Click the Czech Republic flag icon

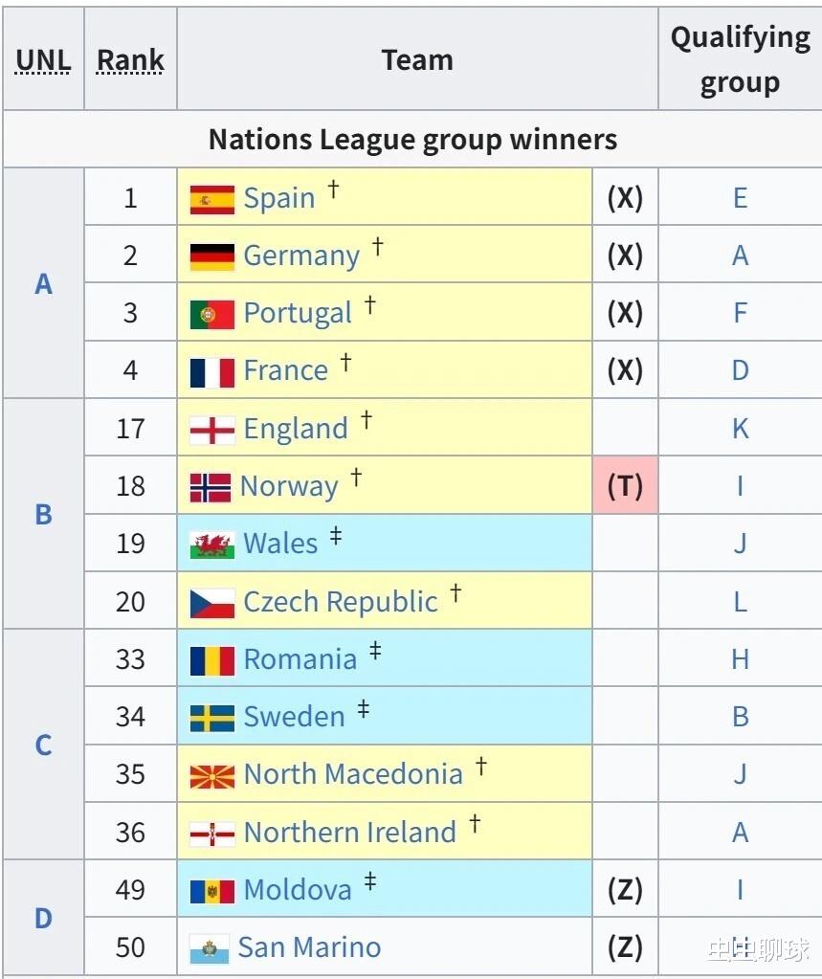tap(211, 603)
